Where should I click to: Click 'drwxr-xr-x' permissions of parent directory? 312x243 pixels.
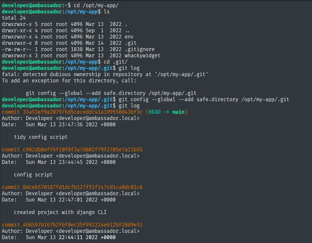17,30
